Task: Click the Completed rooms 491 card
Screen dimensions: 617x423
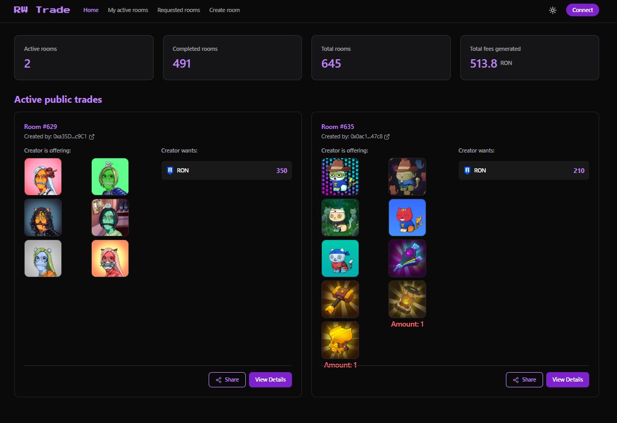Action: (232, 58)
